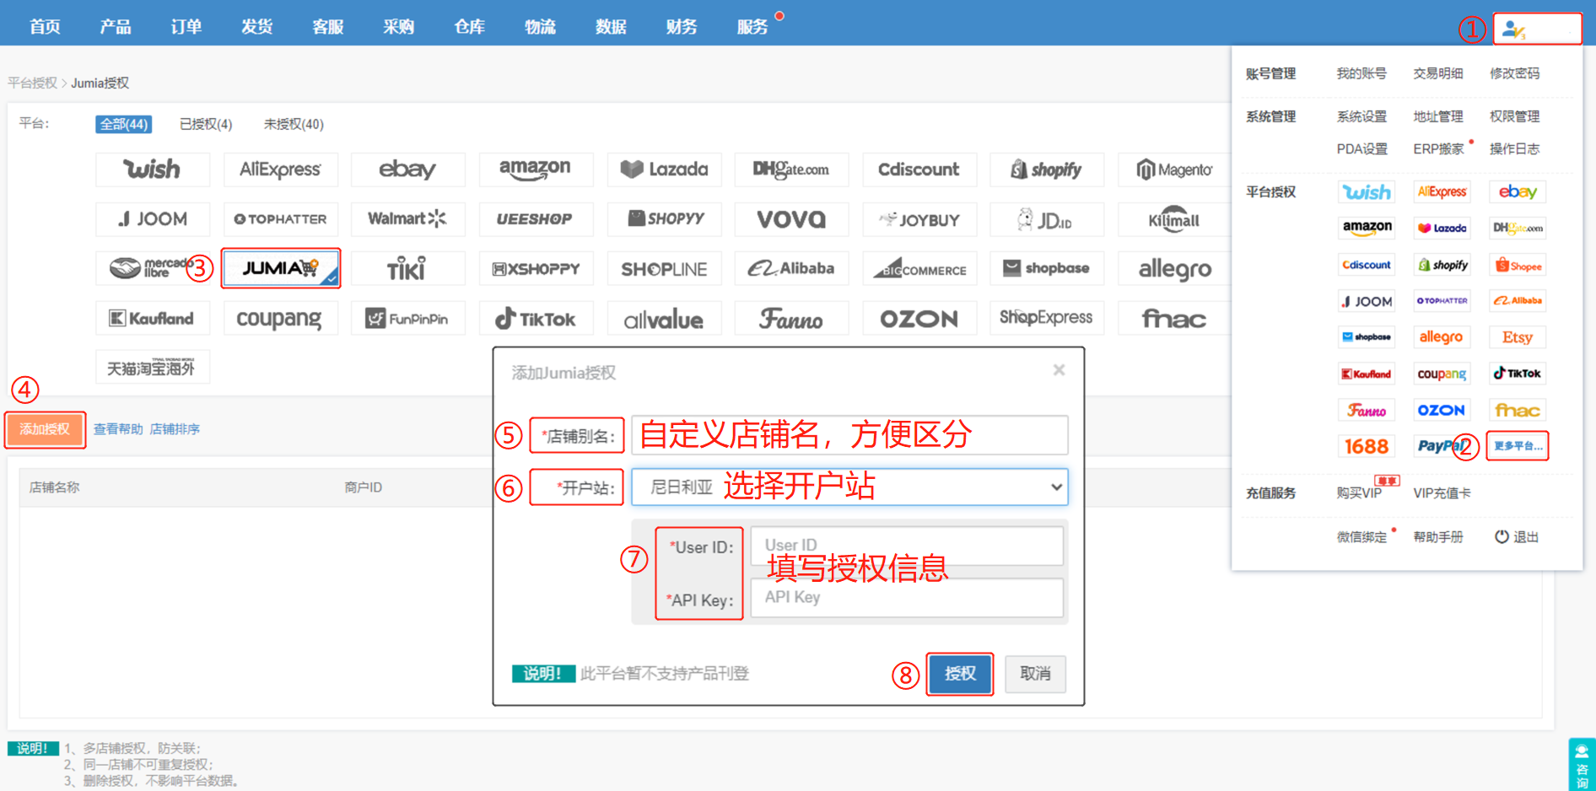Open the 物流 top menu
This screenshot has width=1596, height=791.
(x=540, y=26)
